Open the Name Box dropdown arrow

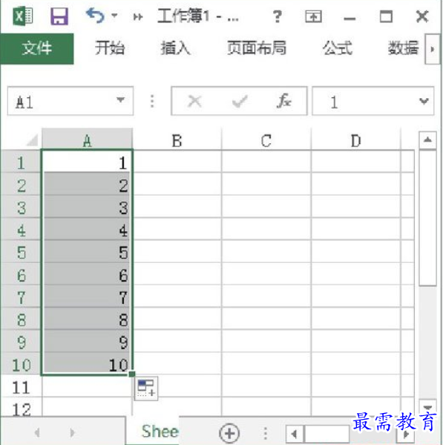tap(121, 100)
